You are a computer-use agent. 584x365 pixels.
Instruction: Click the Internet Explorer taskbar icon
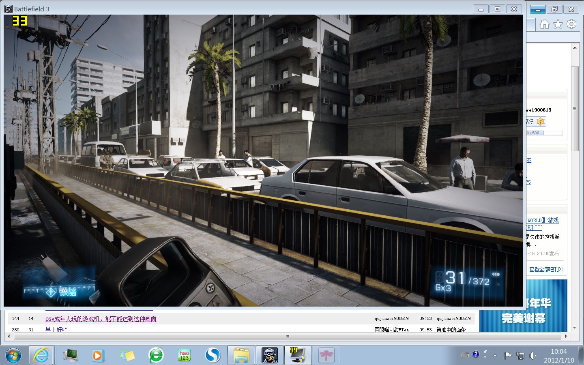coord(41,355)
